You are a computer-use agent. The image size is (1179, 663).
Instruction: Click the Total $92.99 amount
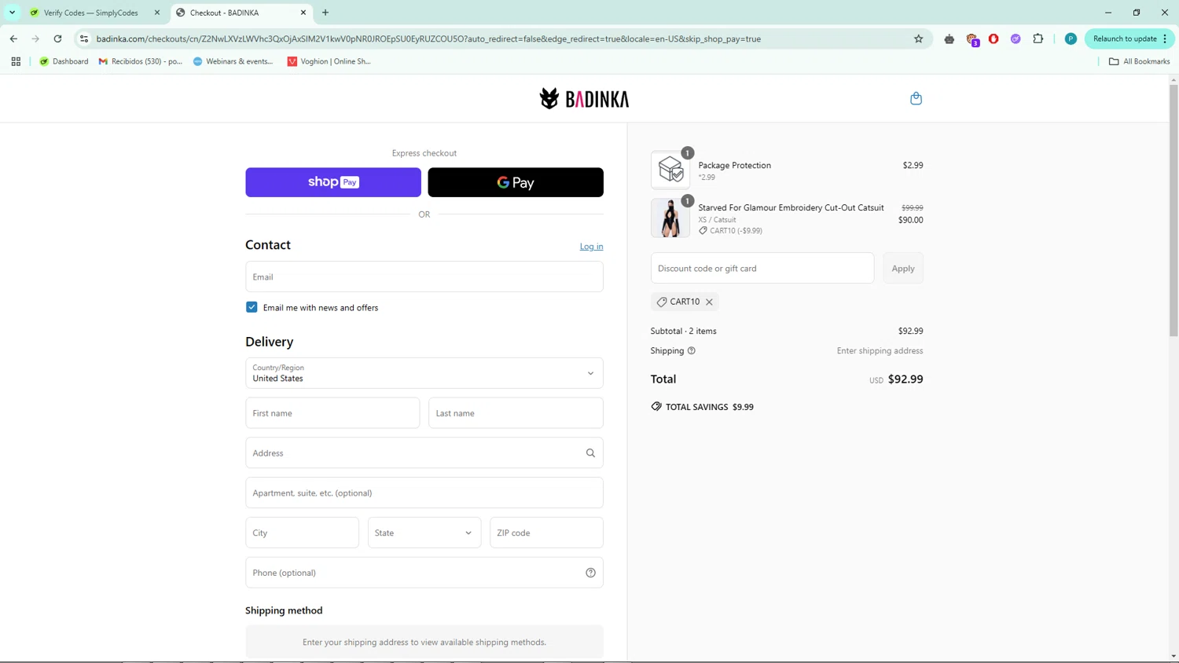(x=905, y=379)
